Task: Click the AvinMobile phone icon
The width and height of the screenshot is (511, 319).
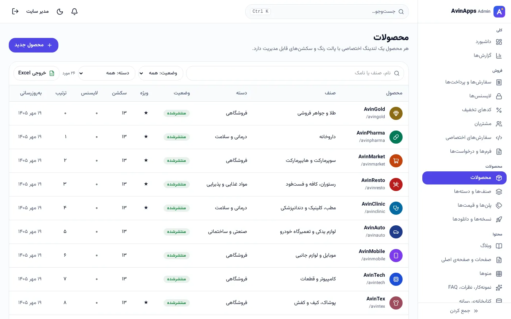Action: 396,256
